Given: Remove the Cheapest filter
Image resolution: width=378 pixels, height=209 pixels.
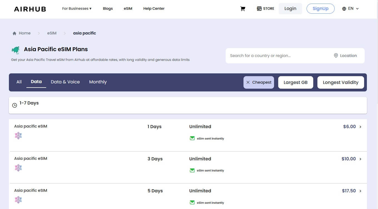Looking at the screenshot, I should pyautogui.click(x=248, y=82).
